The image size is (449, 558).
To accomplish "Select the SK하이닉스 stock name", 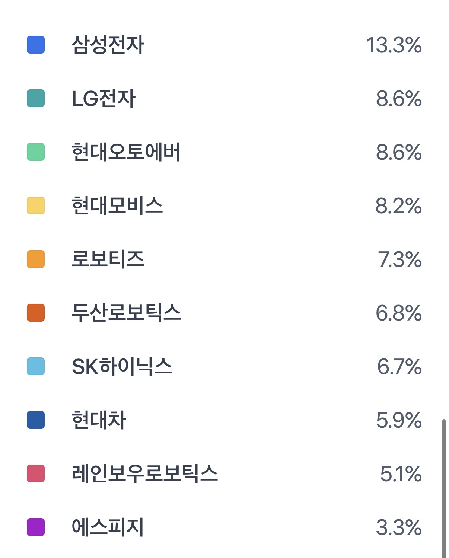I will coord(122,367).
